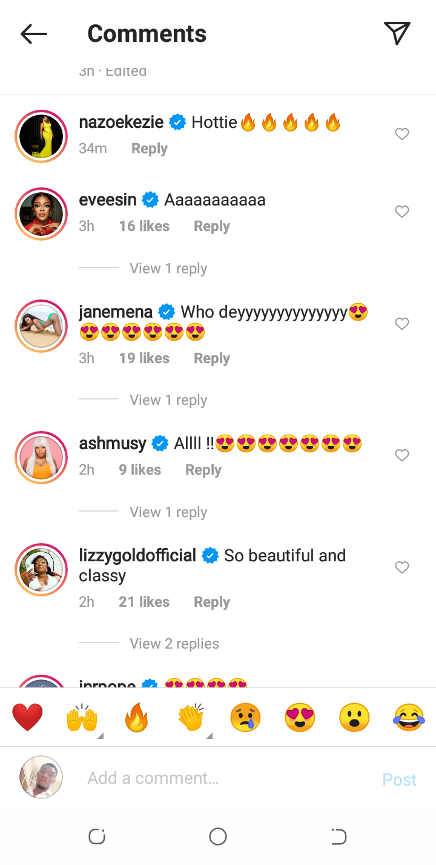Open raised hands emoji skin tone options

point(82,718)
